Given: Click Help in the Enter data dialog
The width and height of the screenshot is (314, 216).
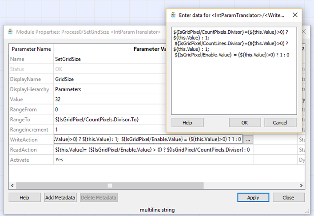Looking at the screenshot, I should (x=187, y=122).
